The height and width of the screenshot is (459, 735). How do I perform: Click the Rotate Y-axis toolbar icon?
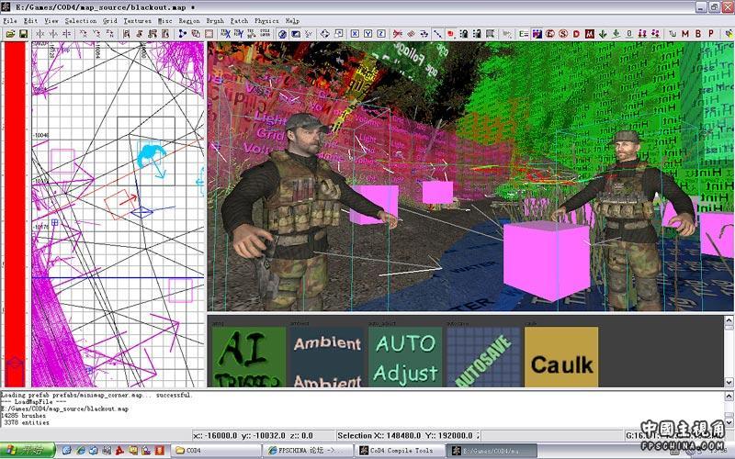[96, 34]
